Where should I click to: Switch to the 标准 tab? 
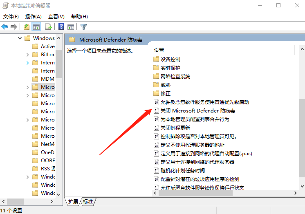[88, 202]
